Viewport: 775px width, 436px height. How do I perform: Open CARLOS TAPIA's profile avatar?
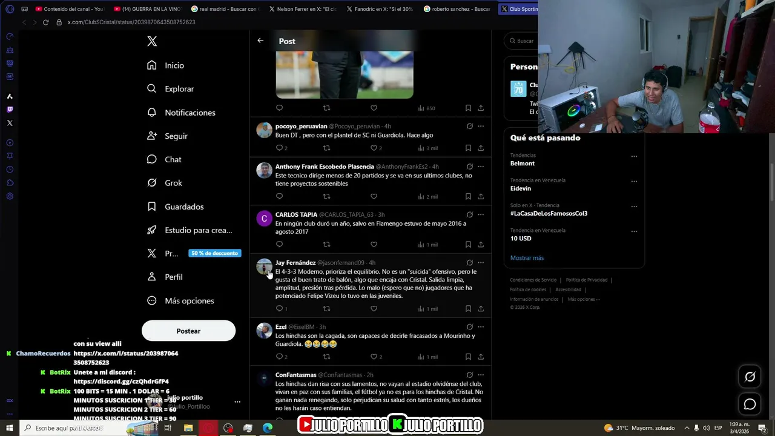pos(264,219)
